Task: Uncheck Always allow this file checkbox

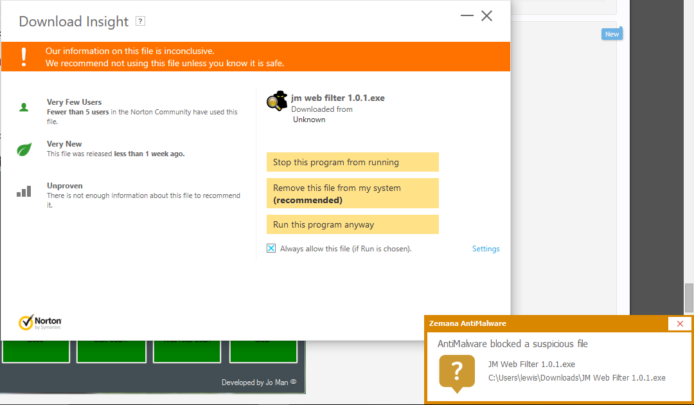Action: 271,248
